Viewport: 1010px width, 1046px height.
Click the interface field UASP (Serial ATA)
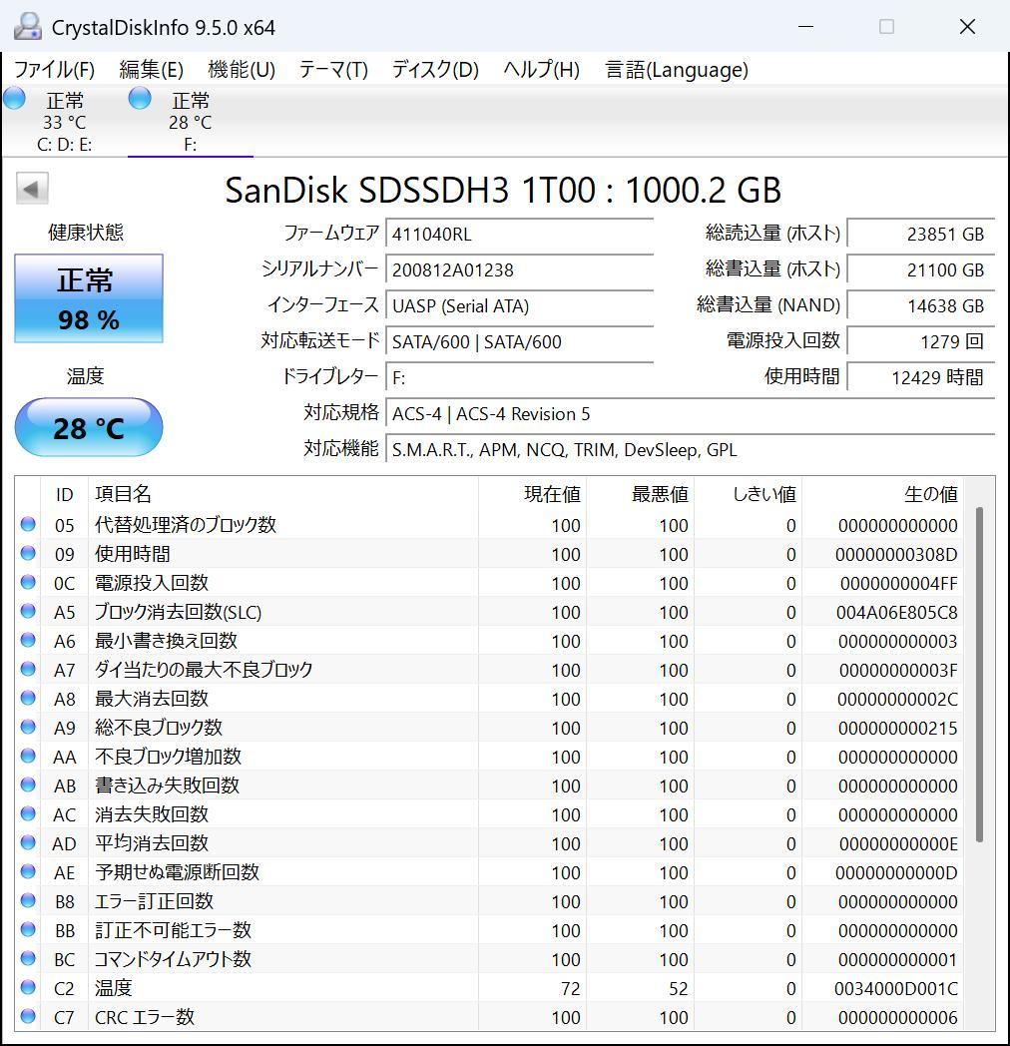pyautogui.click(x=519, y=306)
